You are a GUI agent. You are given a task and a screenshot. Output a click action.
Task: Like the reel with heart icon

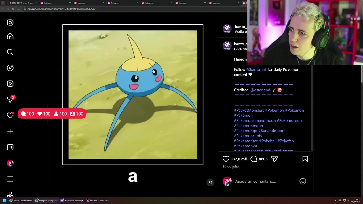tap(226, 159)
